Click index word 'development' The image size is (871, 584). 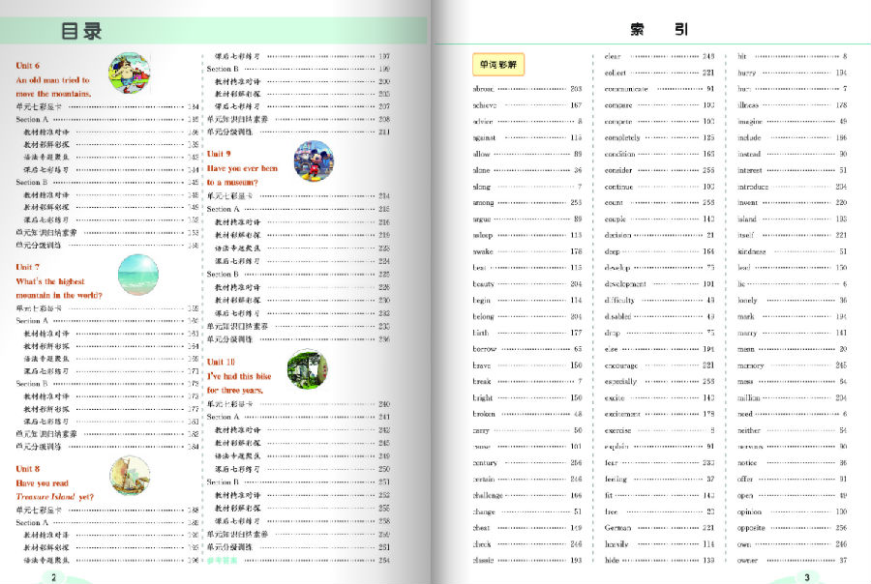[x=625, y=283]
